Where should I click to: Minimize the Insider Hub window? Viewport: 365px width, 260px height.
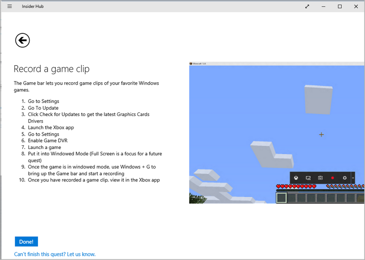click(323, 6)
